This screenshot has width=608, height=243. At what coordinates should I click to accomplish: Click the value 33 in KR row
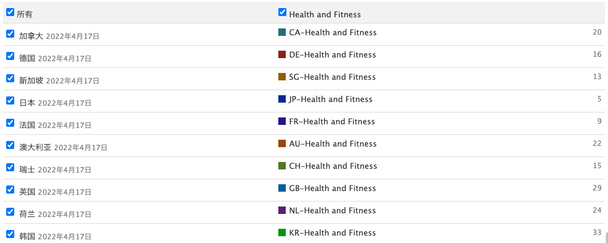pyautogui.click(x=597, y=232)
